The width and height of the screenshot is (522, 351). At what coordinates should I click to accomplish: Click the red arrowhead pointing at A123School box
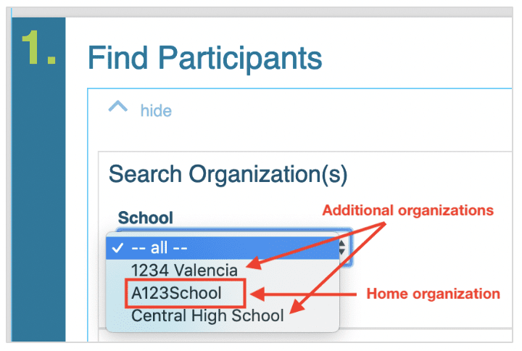[x=254, y=294]
